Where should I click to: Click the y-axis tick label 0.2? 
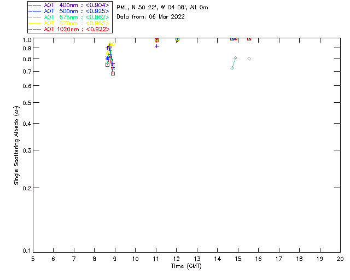coord(27,188)
